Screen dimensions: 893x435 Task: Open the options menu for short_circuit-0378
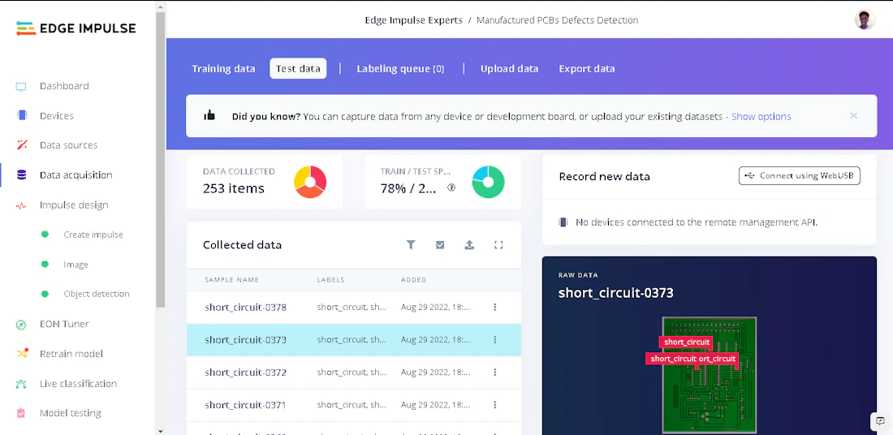(x=495, y=307)
